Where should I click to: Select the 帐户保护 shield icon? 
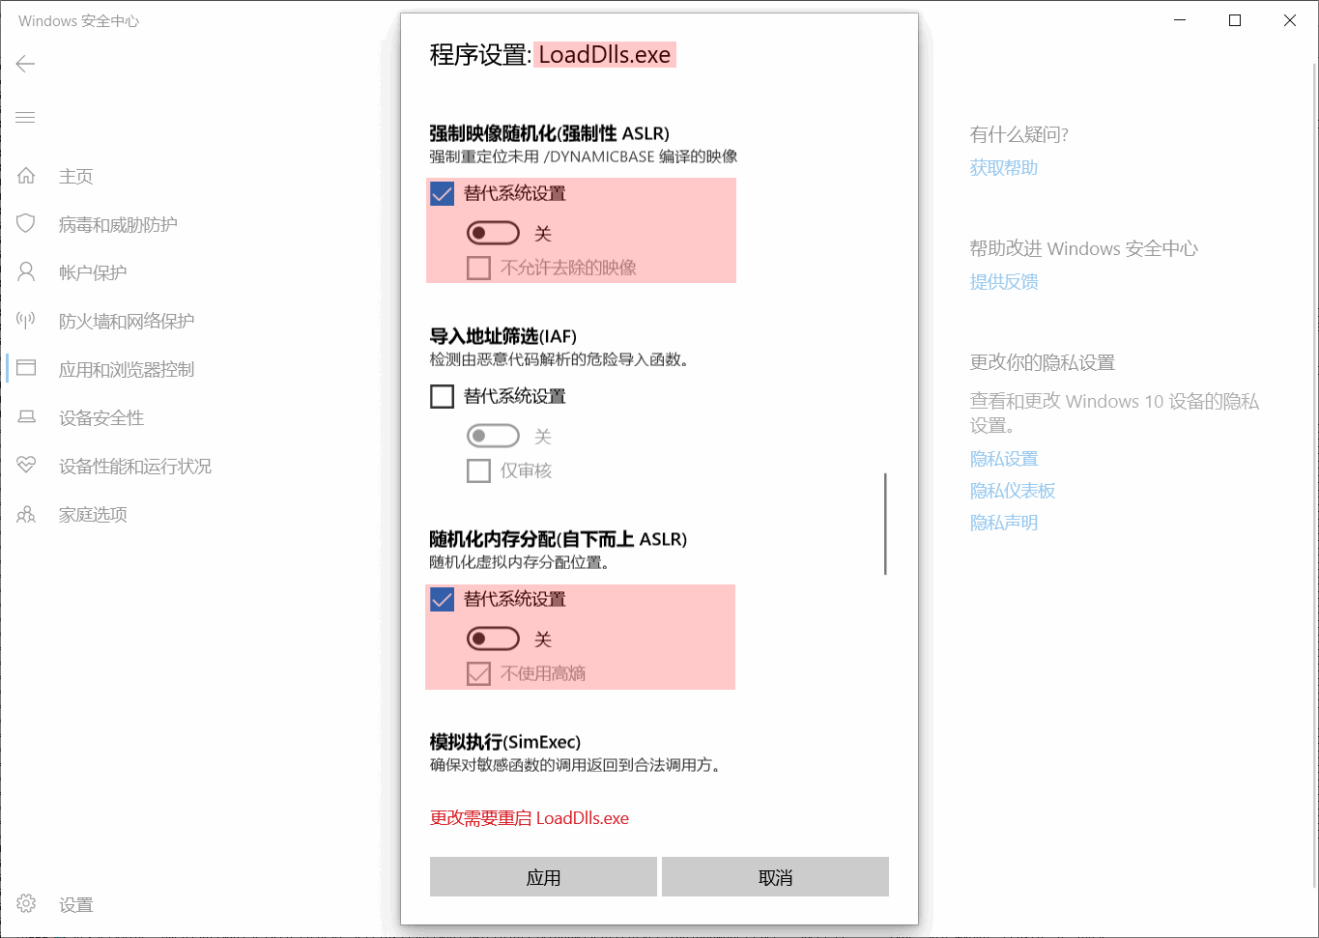click(25, 271)
